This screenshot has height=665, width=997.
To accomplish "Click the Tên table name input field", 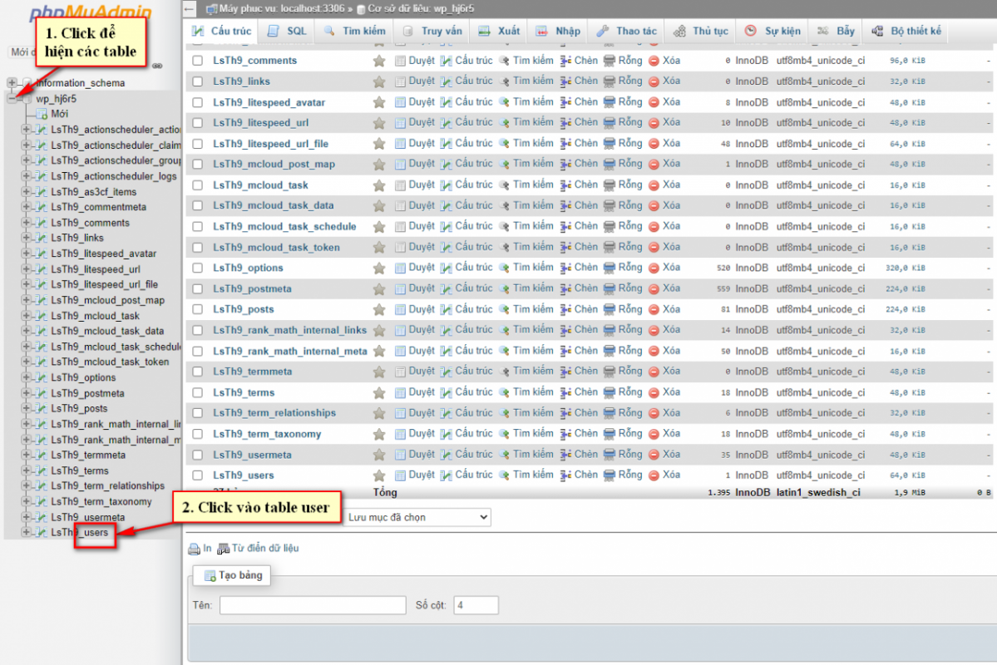I will click(312, 605).
